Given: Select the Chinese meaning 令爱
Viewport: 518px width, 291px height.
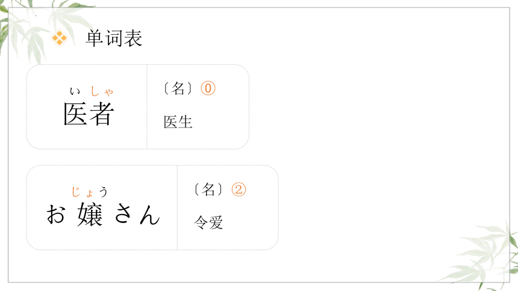Looking at the screenshot, I should tap(208, 222).
